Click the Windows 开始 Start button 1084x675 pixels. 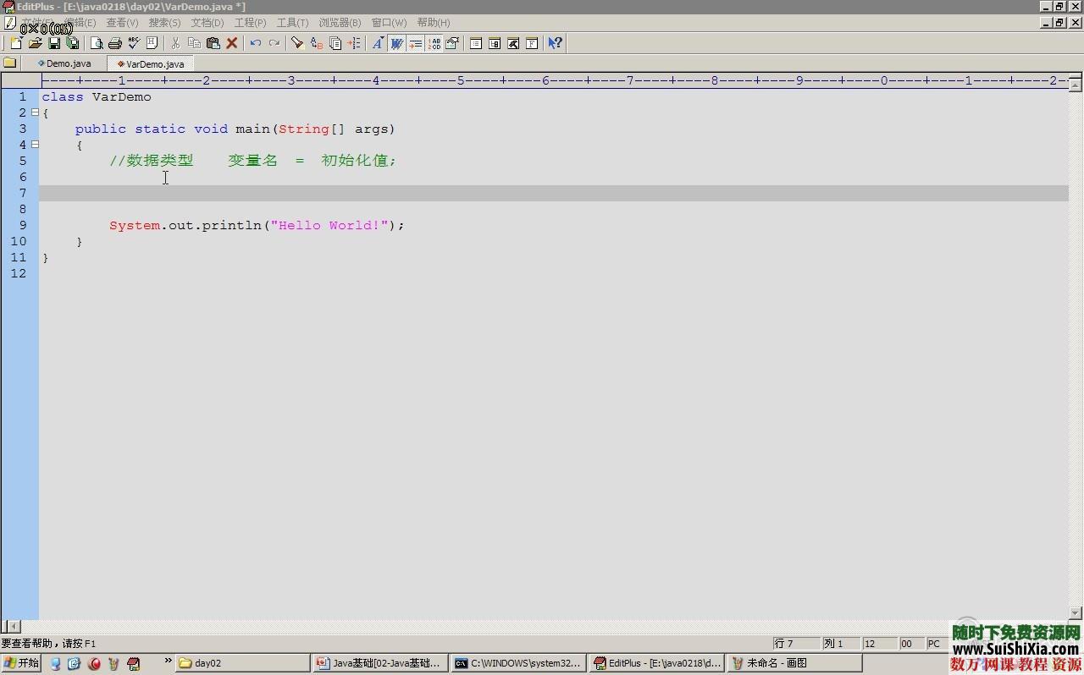(21, 663)
